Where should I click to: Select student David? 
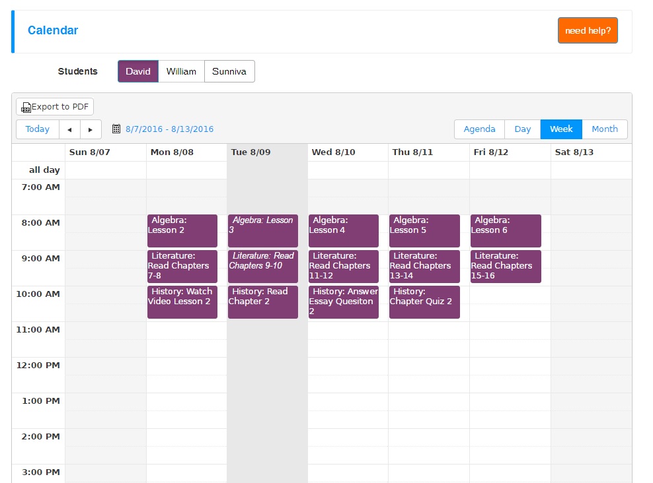(138, 71)
